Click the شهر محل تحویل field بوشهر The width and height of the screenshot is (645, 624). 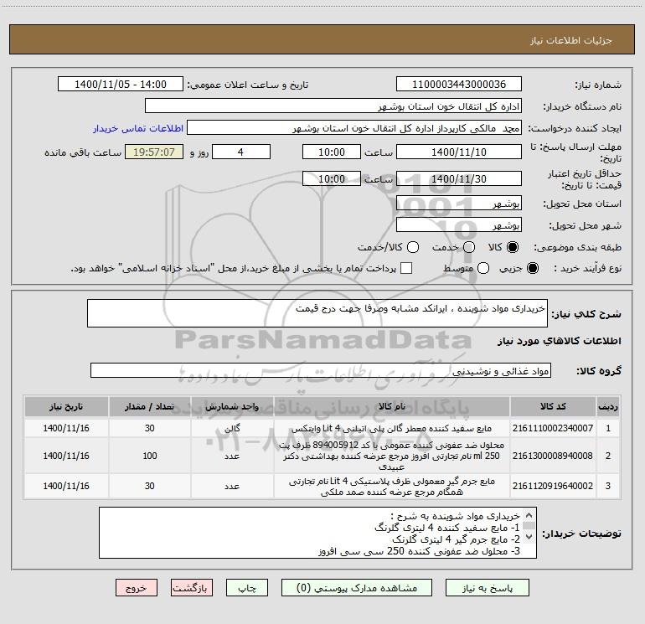459,225
